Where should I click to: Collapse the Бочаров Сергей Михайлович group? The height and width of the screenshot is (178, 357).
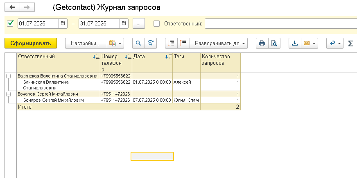(8, 94)
